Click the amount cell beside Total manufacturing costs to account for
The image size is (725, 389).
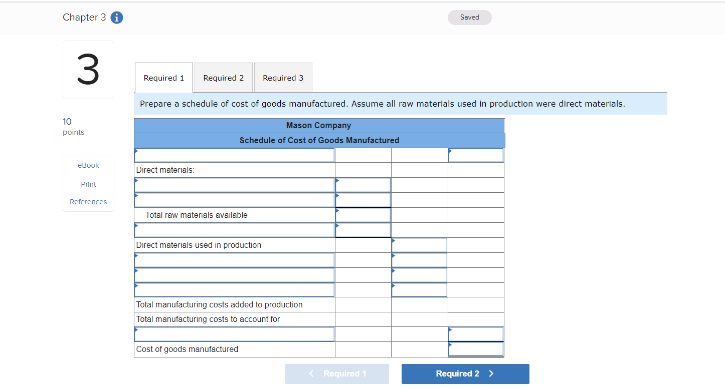(475, 319)
